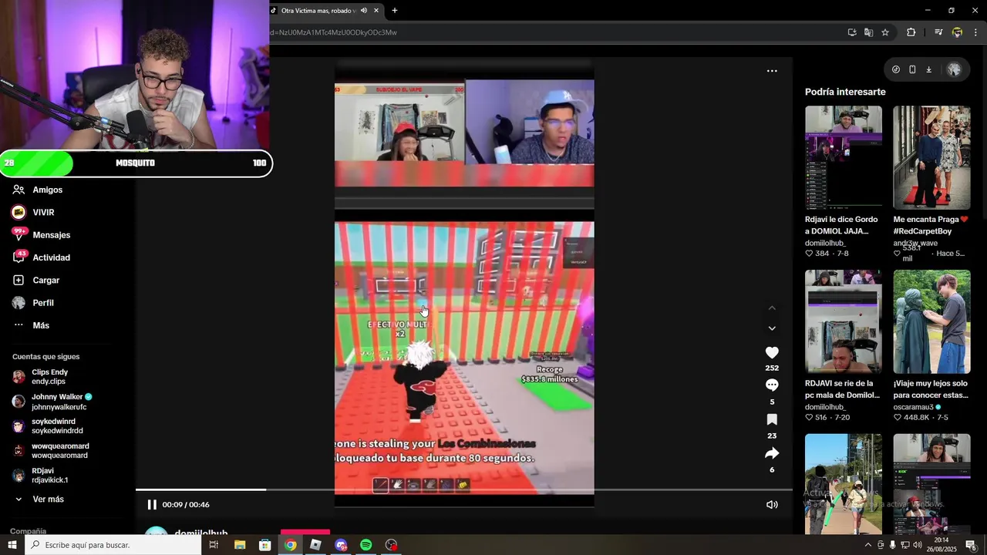Viewport: 987px width, 555px height.
Task: Like the video with heart icon
Action: 772,352
